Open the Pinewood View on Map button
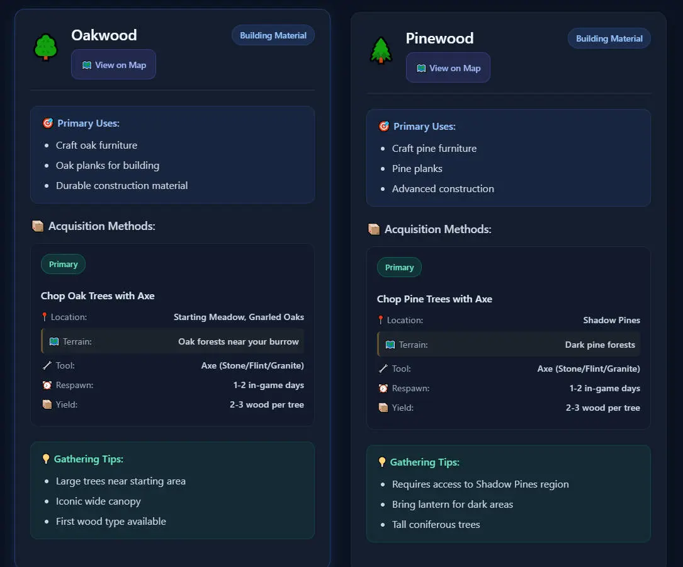This screenshot has height=567, width=683. (x=448, y=68)
